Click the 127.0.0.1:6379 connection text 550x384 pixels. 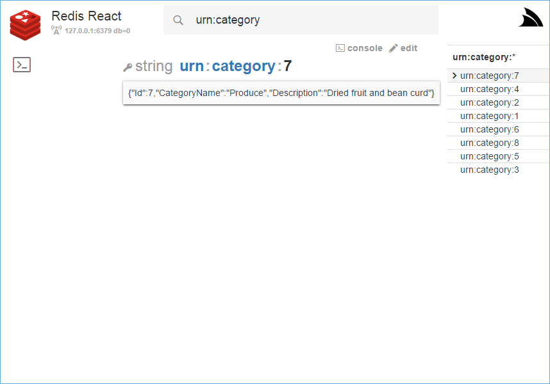click(97, 31)
